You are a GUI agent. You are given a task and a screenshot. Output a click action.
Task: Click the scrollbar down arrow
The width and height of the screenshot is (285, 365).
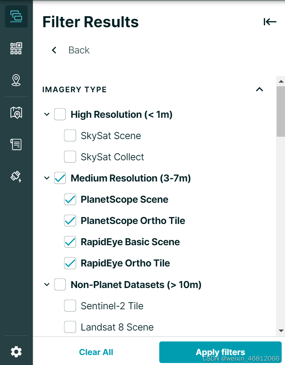pos(281,331)
